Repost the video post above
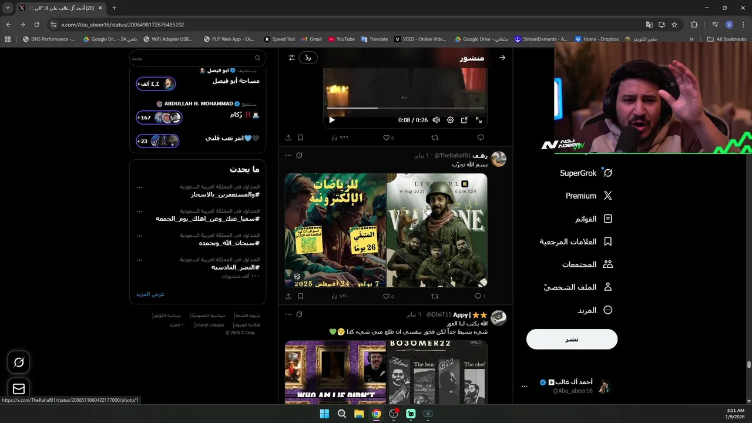The height and width of the screenshot is (423, 752). coord(435,137)
